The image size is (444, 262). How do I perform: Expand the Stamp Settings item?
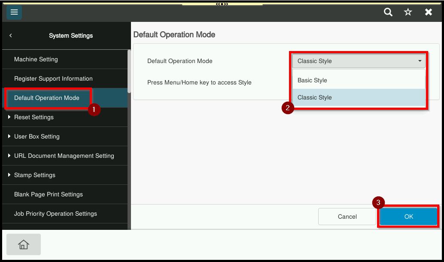click(x=35, y=175)
